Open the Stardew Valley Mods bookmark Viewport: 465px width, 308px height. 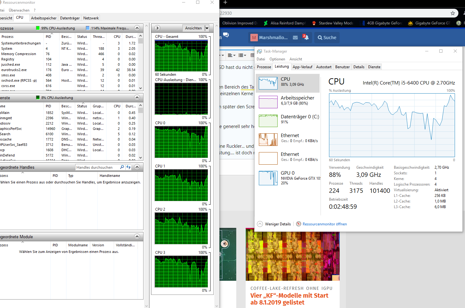(333, 23)
